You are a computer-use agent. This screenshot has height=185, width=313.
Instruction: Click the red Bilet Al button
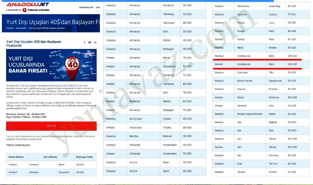[x=51, y=126]
